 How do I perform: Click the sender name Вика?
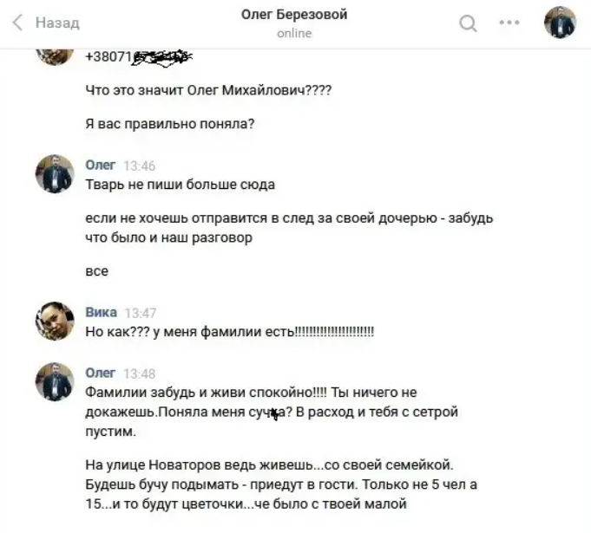click(x=101, y=312)
